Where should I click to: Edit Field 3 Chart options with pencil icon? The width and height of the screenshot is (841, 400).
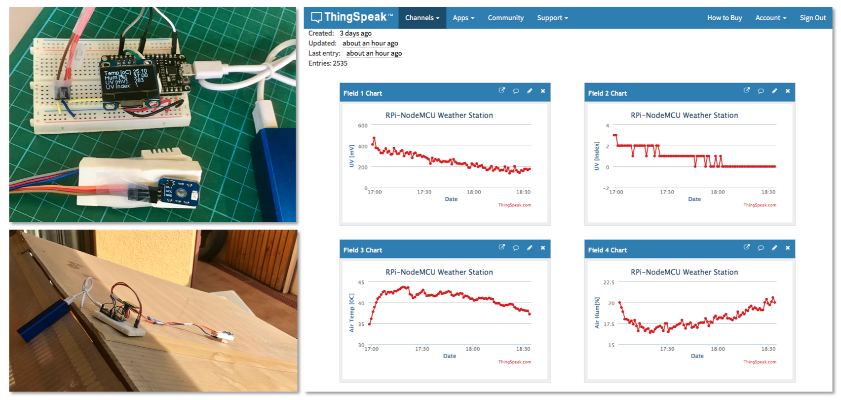pyautogui.click(x=530, y=247)
